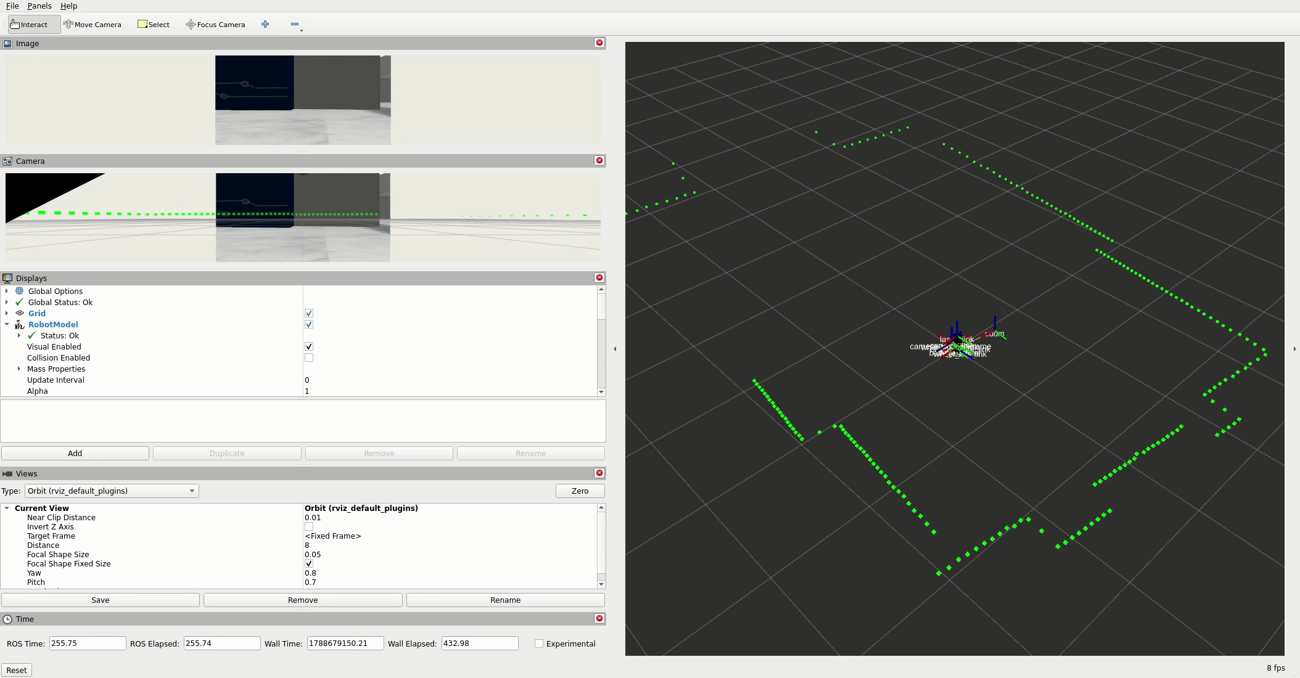Screen dimensions: 1300x678
Task: Close the Camera panel
Action: click(x=599, y=160)
